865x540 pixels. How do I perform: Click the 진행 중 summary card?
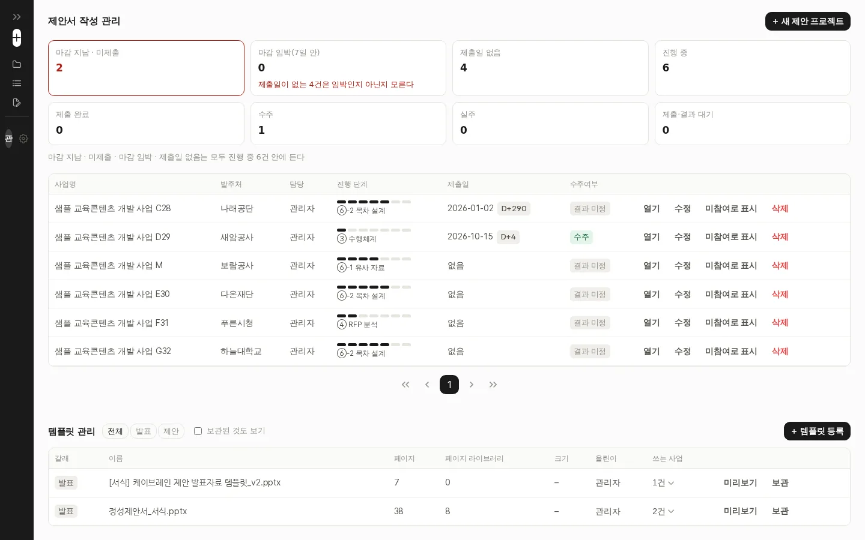(x=753, y=68)
